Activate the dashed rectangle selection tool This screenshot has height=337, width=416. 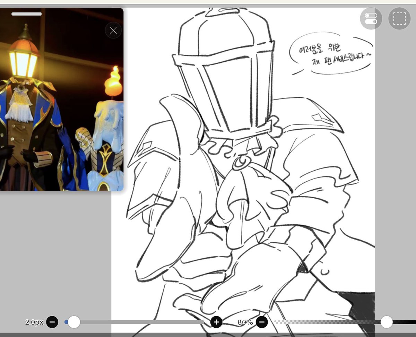pos(399,18)
